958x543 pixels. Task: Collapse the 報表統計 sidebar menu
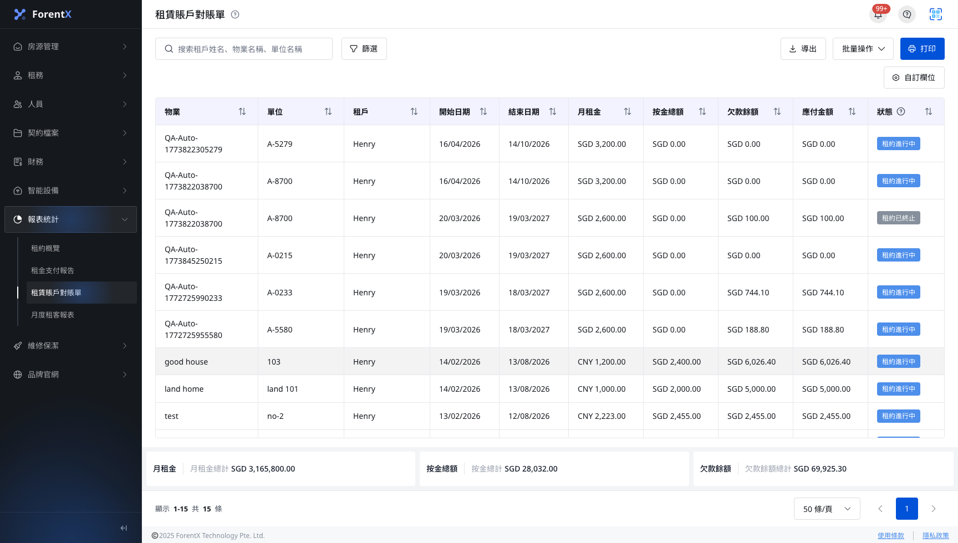pos(70,219)
